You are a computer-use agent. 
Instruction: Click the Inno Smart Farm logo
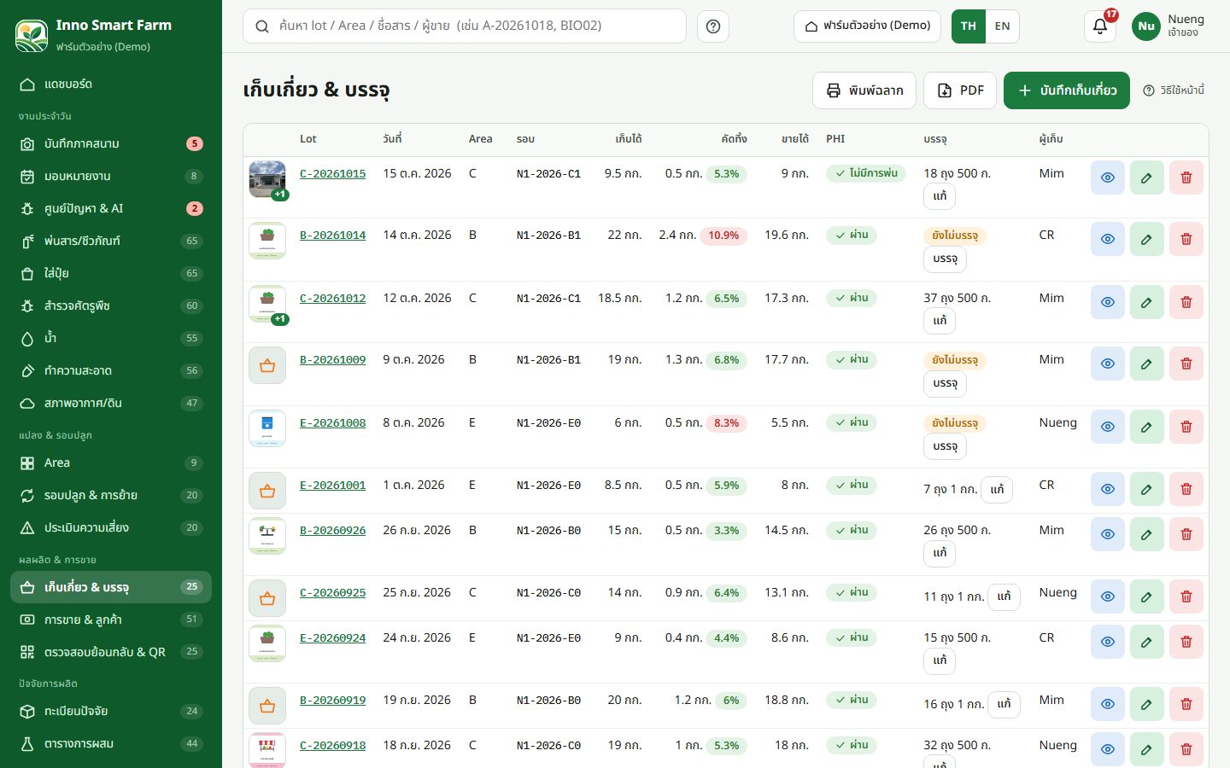pyautogui.click(x=32, y=35)
